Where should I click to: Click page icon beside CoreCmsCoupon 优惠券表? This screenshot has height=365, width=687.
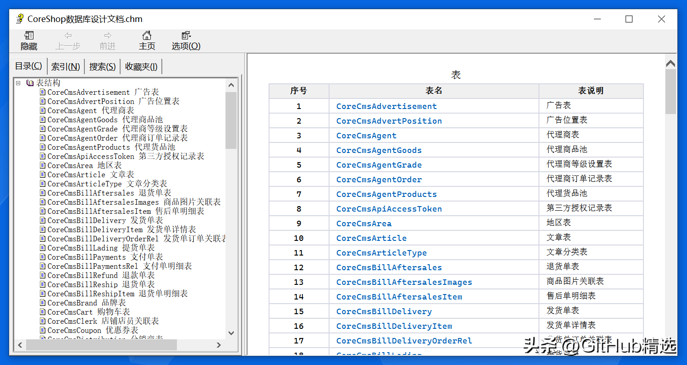coord(43,330)
